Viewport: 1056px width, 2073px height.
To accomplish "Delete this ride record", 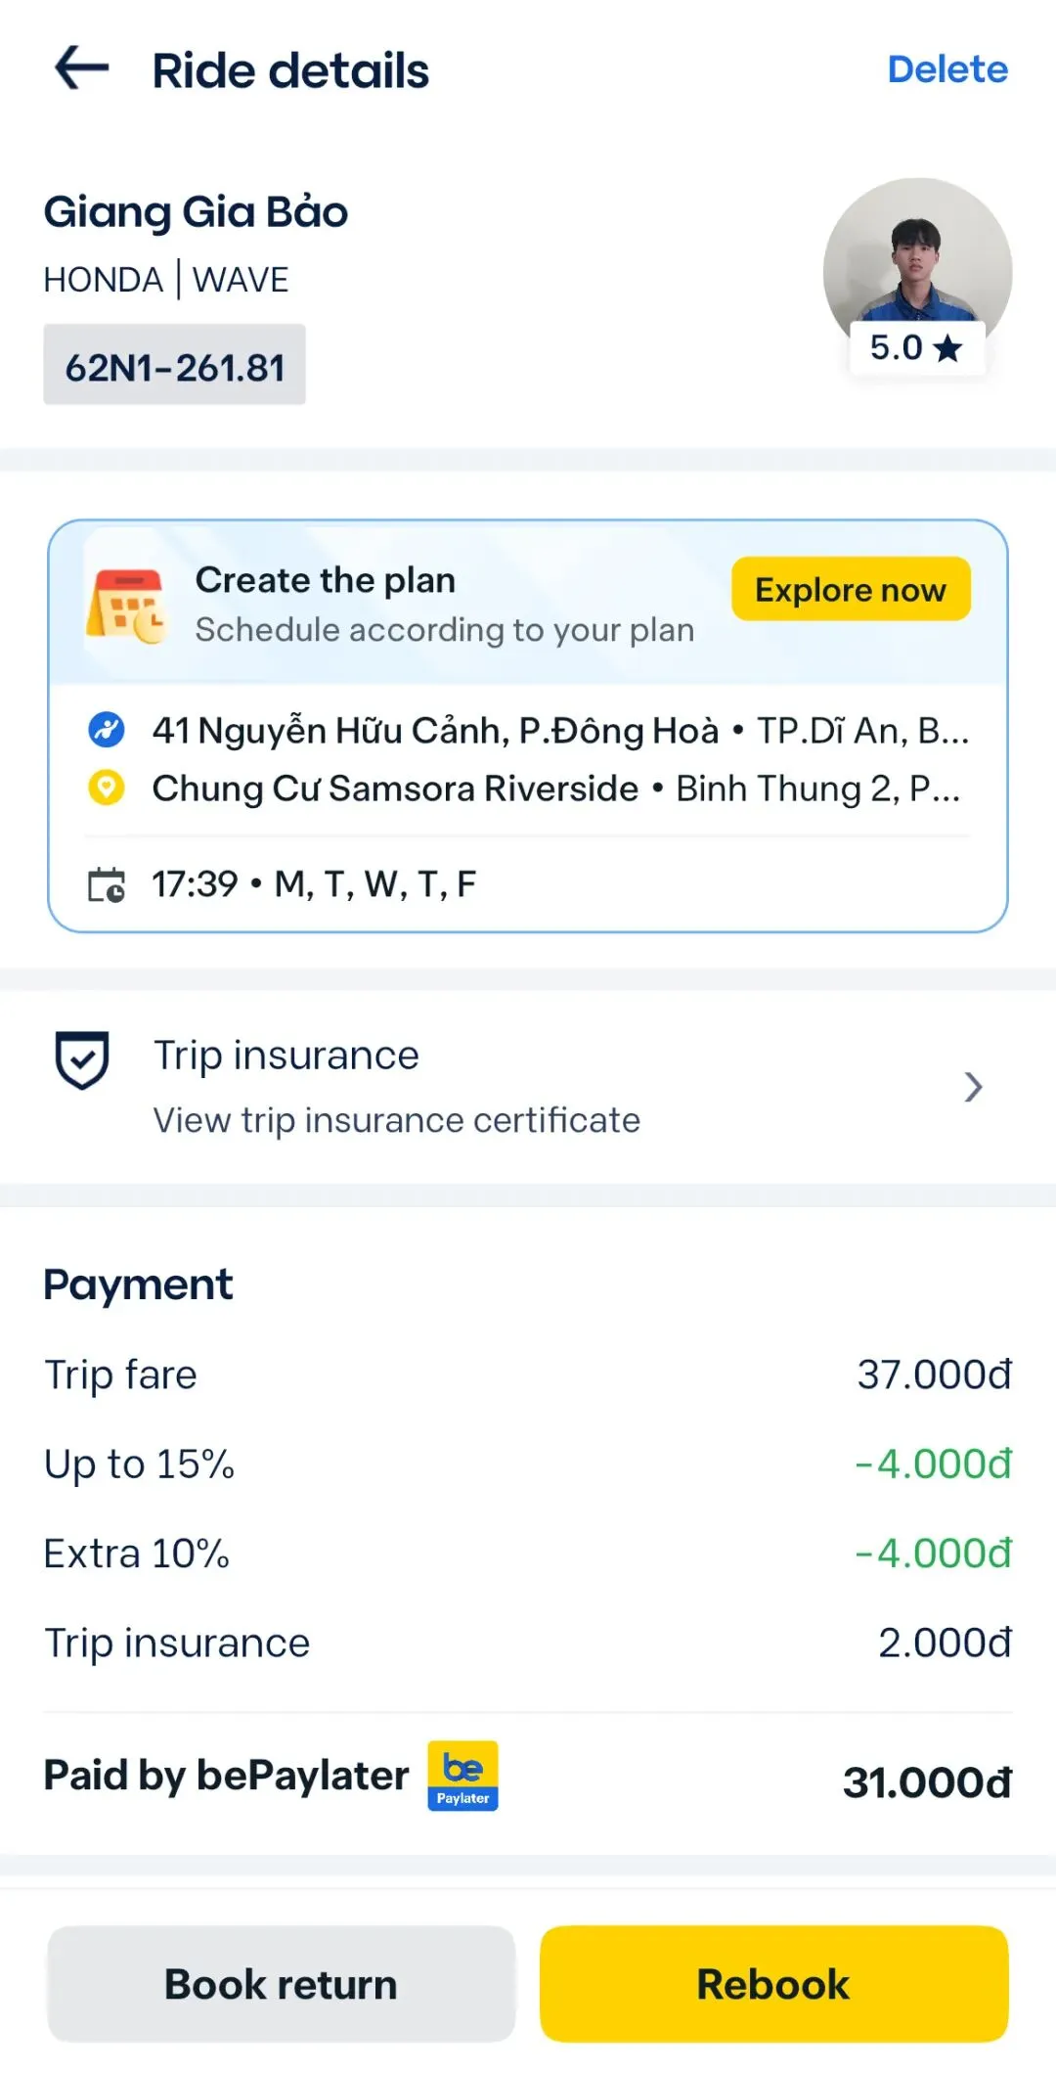I will click(946, 69).
